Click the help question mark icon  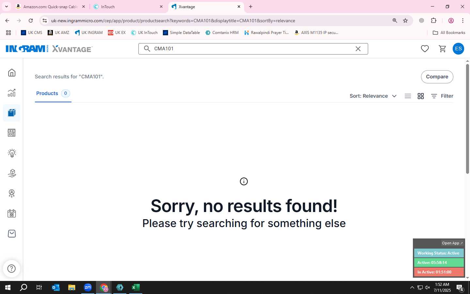[x=11, y=269]
